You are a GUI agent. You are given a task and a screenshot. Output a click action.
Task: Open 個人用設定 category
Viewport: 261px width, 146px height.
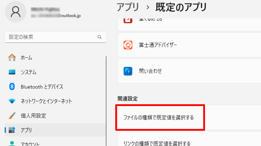(55, 115)
